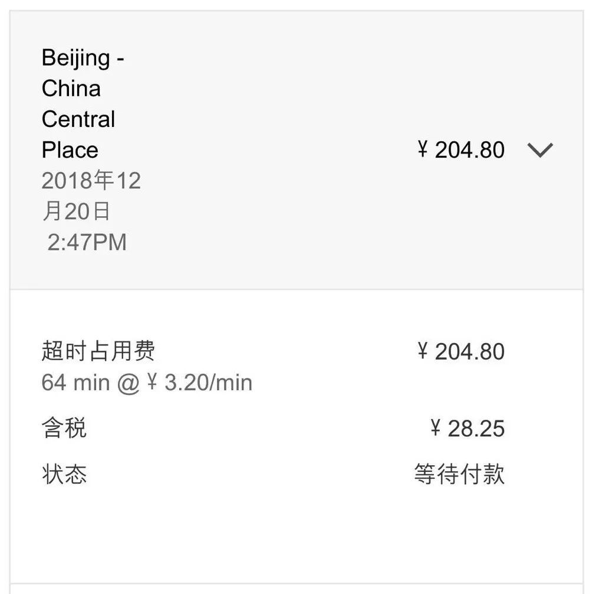This screenshot has height=594, width=596.
Task: Click the date 2018年12月20日
Action: [x=91, y=195]
